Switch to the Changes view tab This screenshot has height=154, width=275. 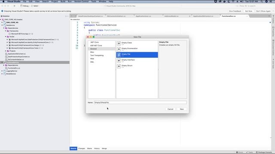click(82, 148)
